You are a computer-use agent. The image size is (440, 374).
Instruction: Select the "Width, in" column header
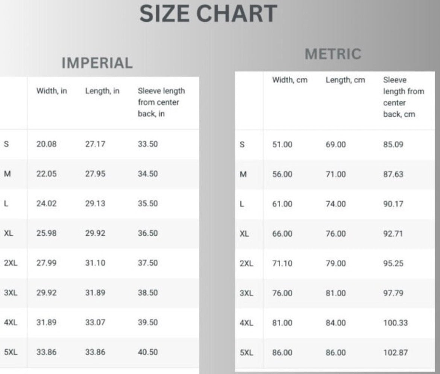52,91
